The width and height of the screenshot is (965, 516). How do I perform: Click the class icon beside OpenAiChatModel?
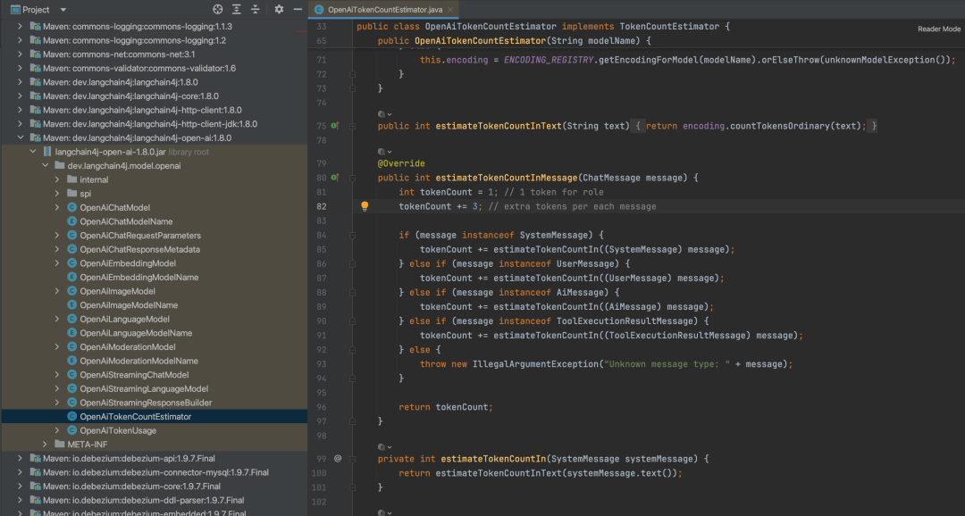click(x=72, y=208)
